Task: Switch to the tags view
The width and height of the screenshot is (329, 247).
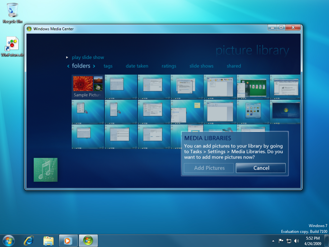Action: (108, 66)
